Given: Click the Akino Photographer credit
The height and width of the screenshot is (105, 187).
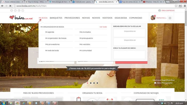Looking at the screenshot, I should tap(165, 83).
